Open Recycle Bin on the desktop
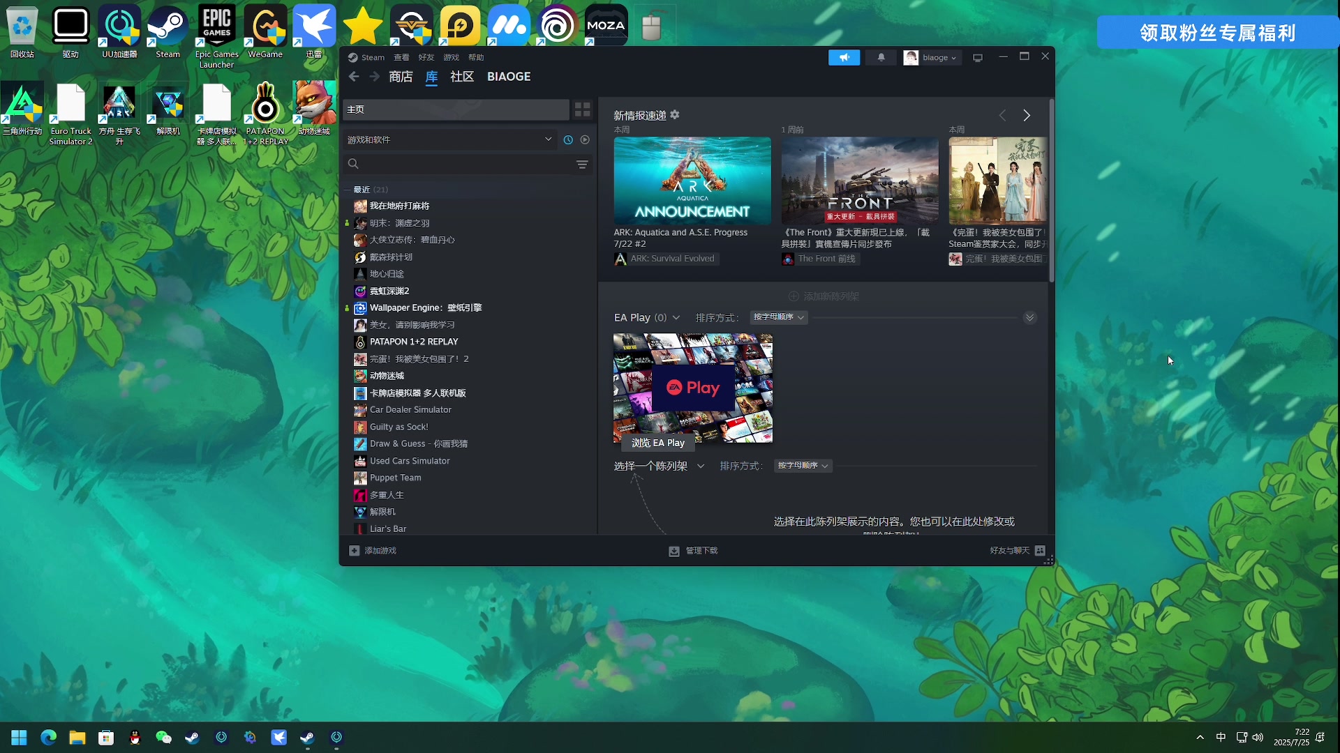 pos(22,32)
